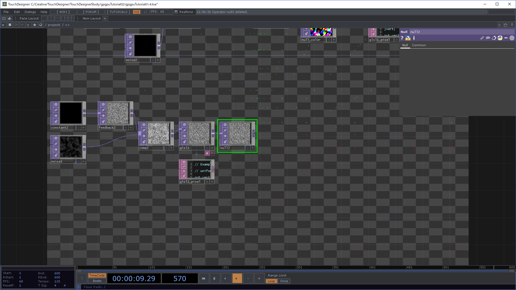Open the WIKI link button
The image size is (516, 290).
click(x=63, y=12)
